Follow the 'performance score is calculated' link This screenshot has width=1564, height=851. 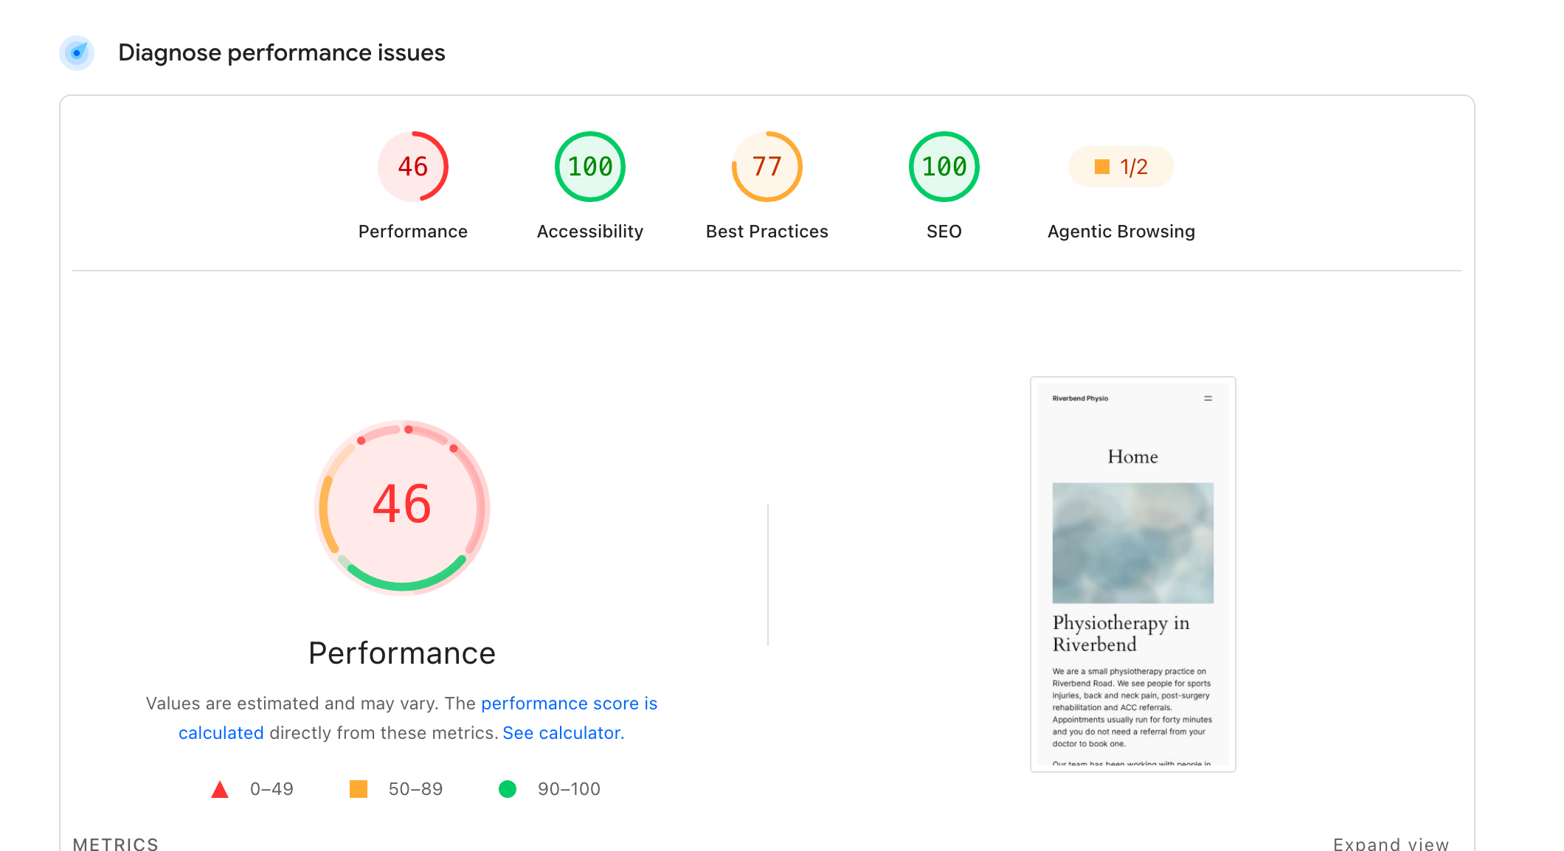pyautogui.click(x=569, y=704)
